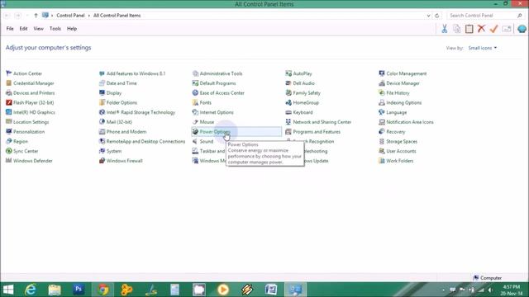Viewport: 529px width, 297px height.
Task: Click the Windows Start button
Action: tap(8, 290)
